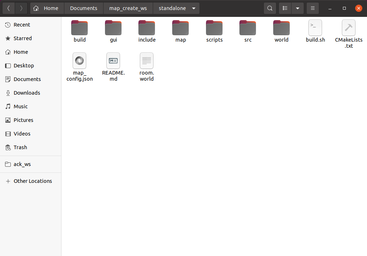The image size is (367, 256).
Task: Maximize the file manager window
Action: [x=344, y=8]
